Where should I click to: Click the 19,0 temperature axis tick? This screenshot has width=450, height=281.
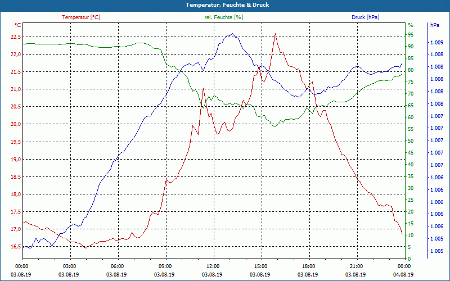pos(16,159)
